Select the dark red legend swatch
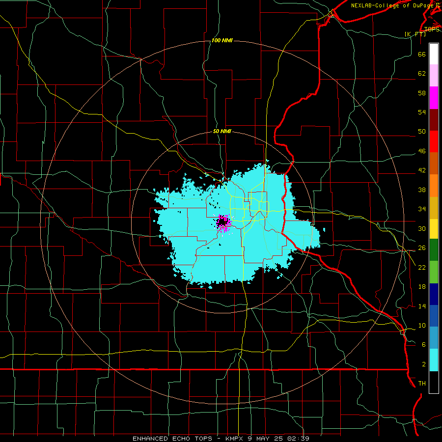The width and height of the screenshot is (442, 442). (434, 120)
